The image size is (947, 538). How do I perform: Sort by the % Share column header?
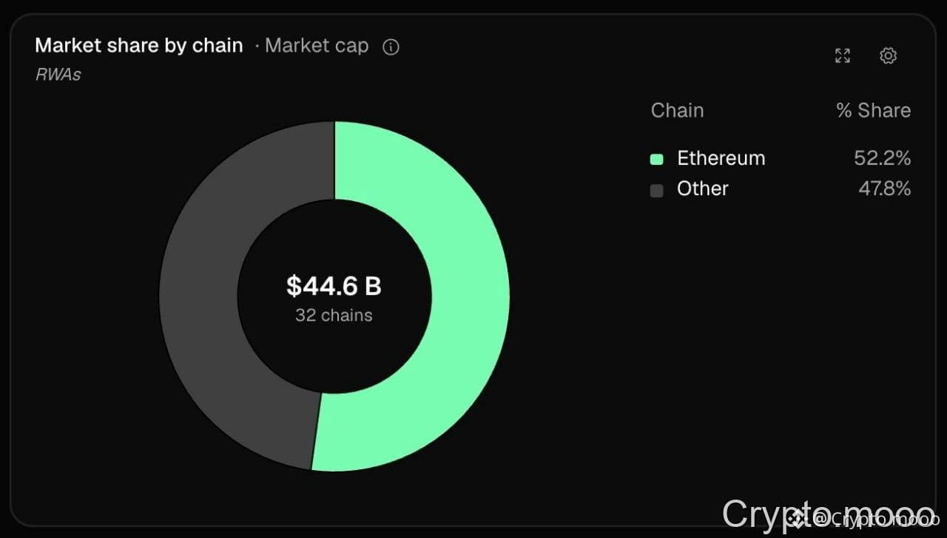coord(874,111)
